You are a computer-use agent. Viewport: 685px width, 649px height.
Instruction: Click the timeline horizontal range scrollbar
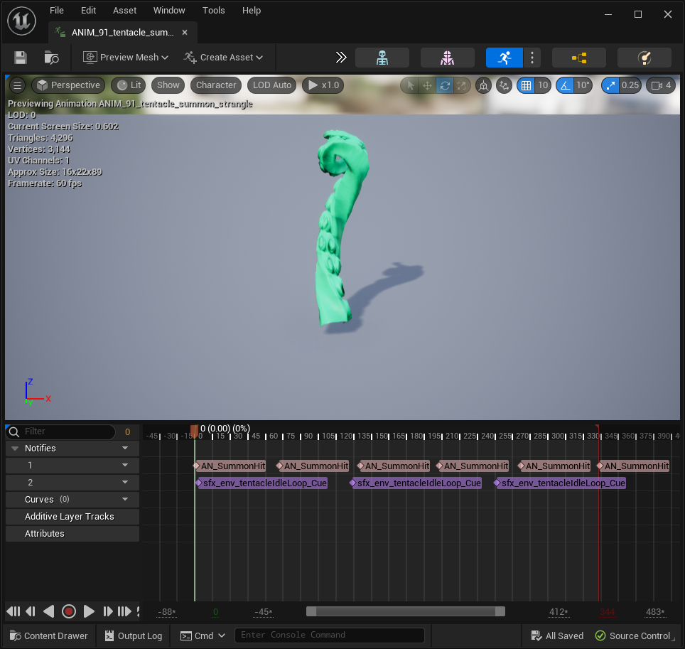click(406, 611)
